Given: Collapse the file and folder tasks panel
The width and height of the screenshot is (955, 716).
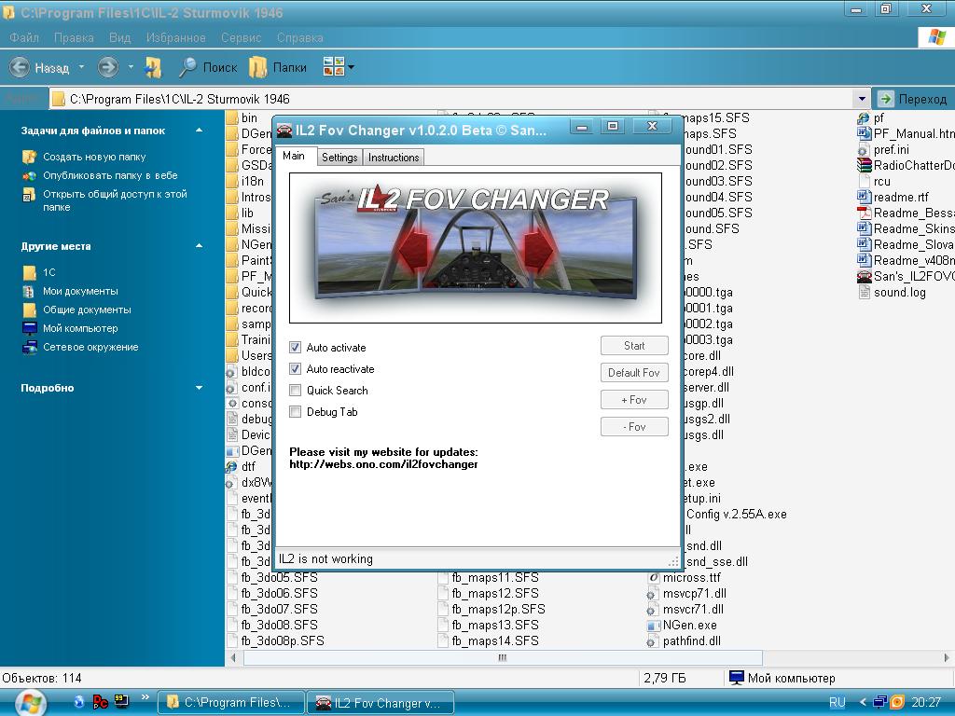Looking at the screenshot, I should (200, 131).
